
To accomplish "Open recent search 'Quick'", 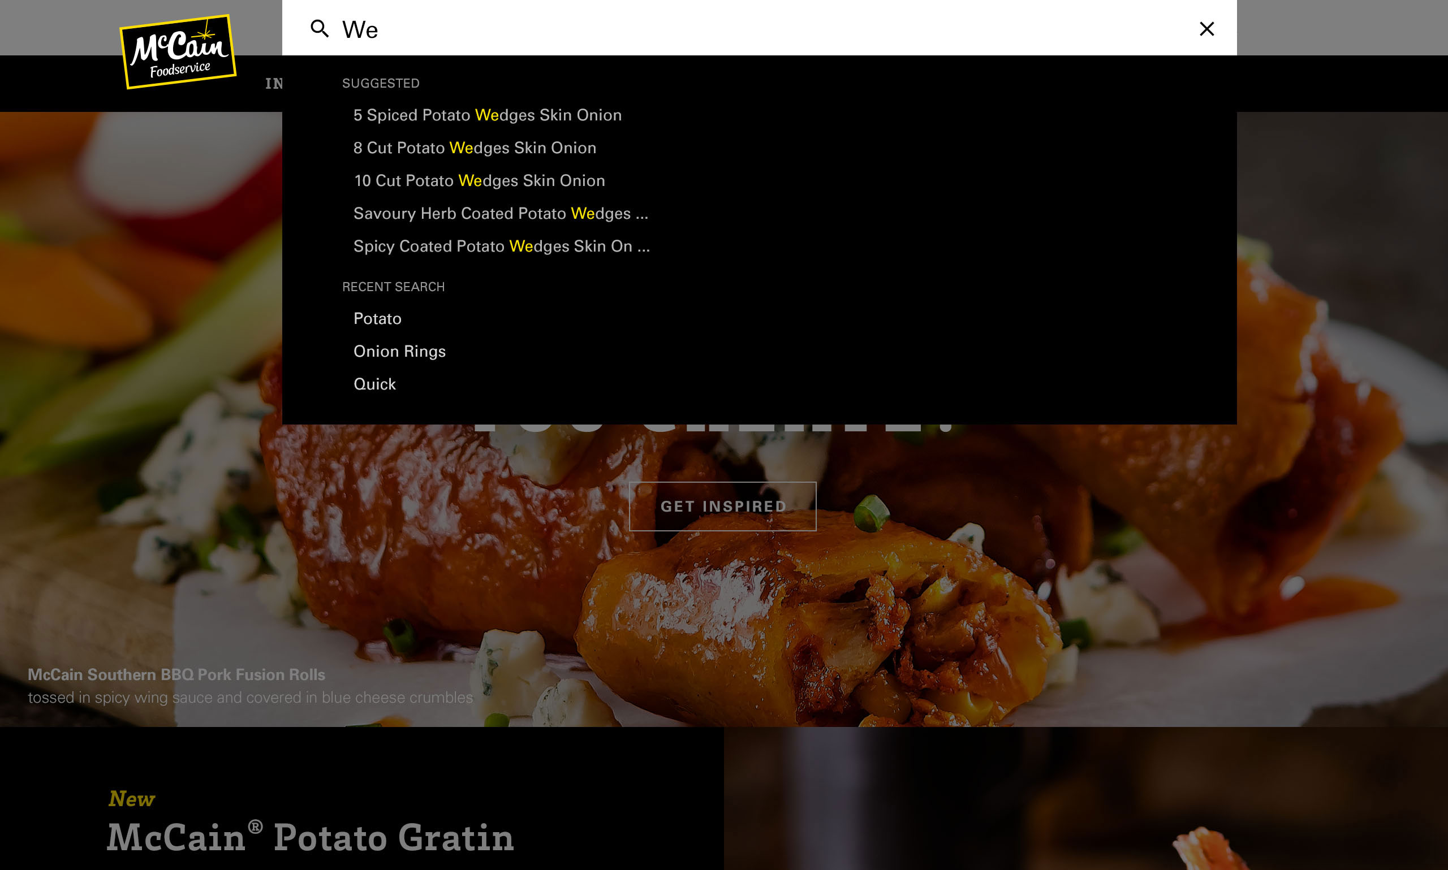I will click(x=374, y=384).
